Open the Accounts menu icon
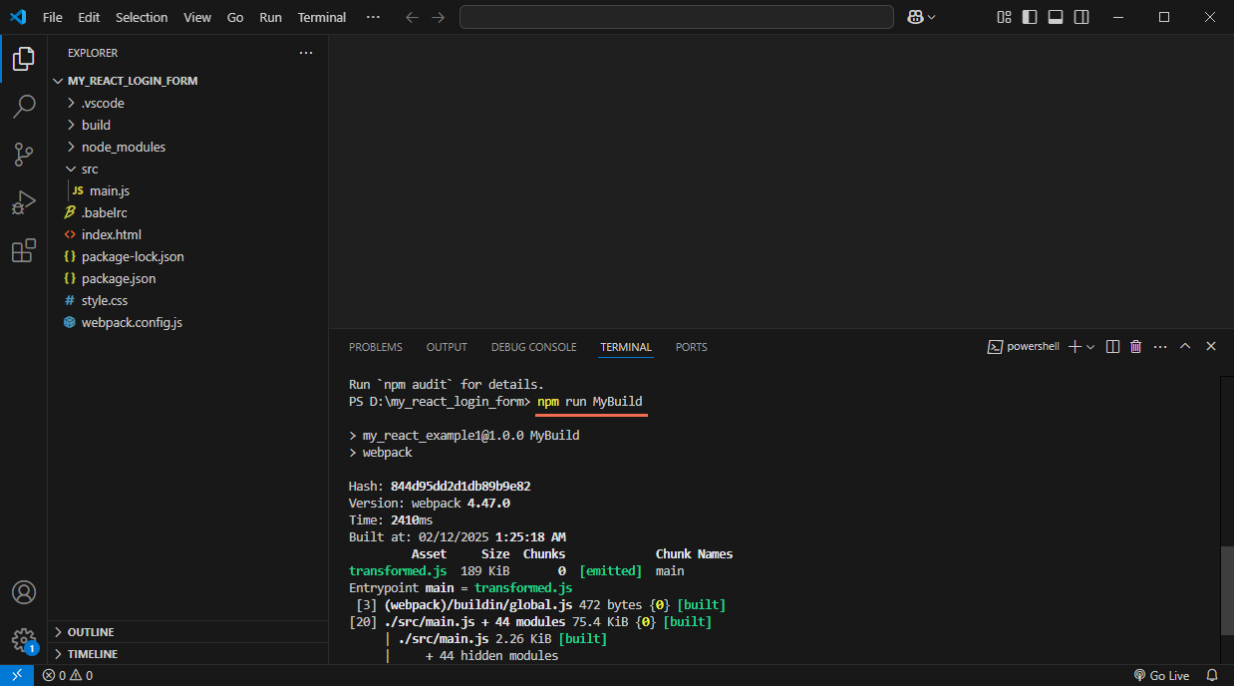The width and height of the screenshot is (1234, 686). point(24,591)
